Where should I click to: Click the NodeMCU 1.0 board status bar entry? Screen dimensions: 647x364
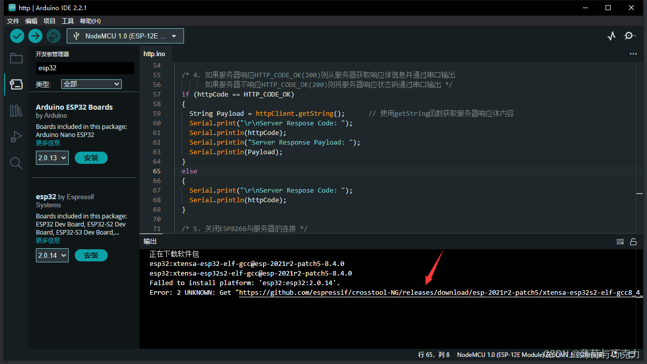499,355
